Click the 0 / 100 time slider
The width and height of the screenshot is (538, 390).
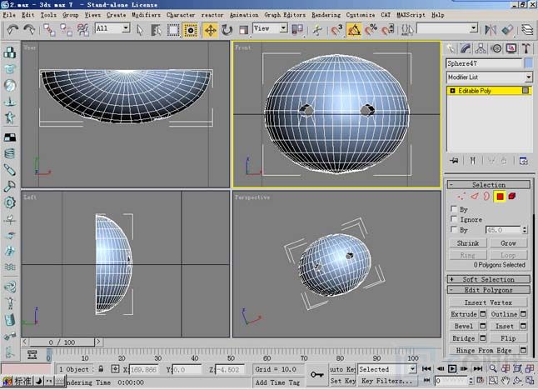click(x=62, y=342)
